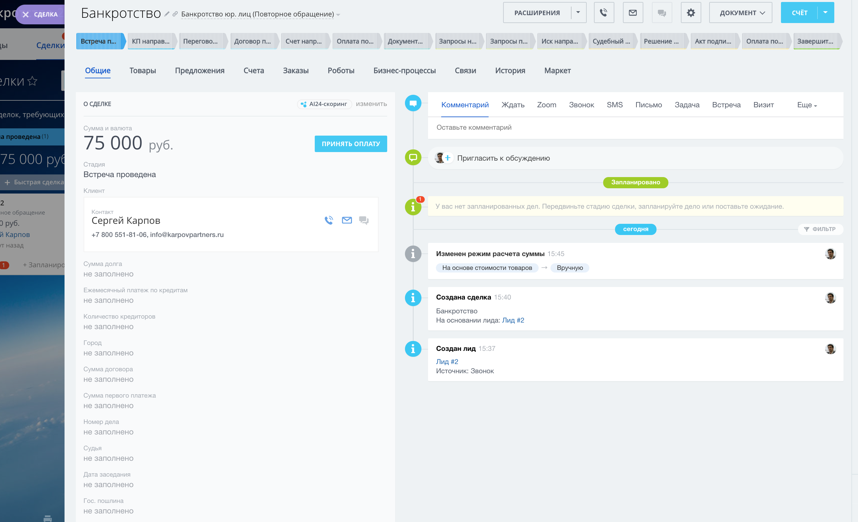
Task: Copy deal link via chain icon
Action: [x=175, y=14]
